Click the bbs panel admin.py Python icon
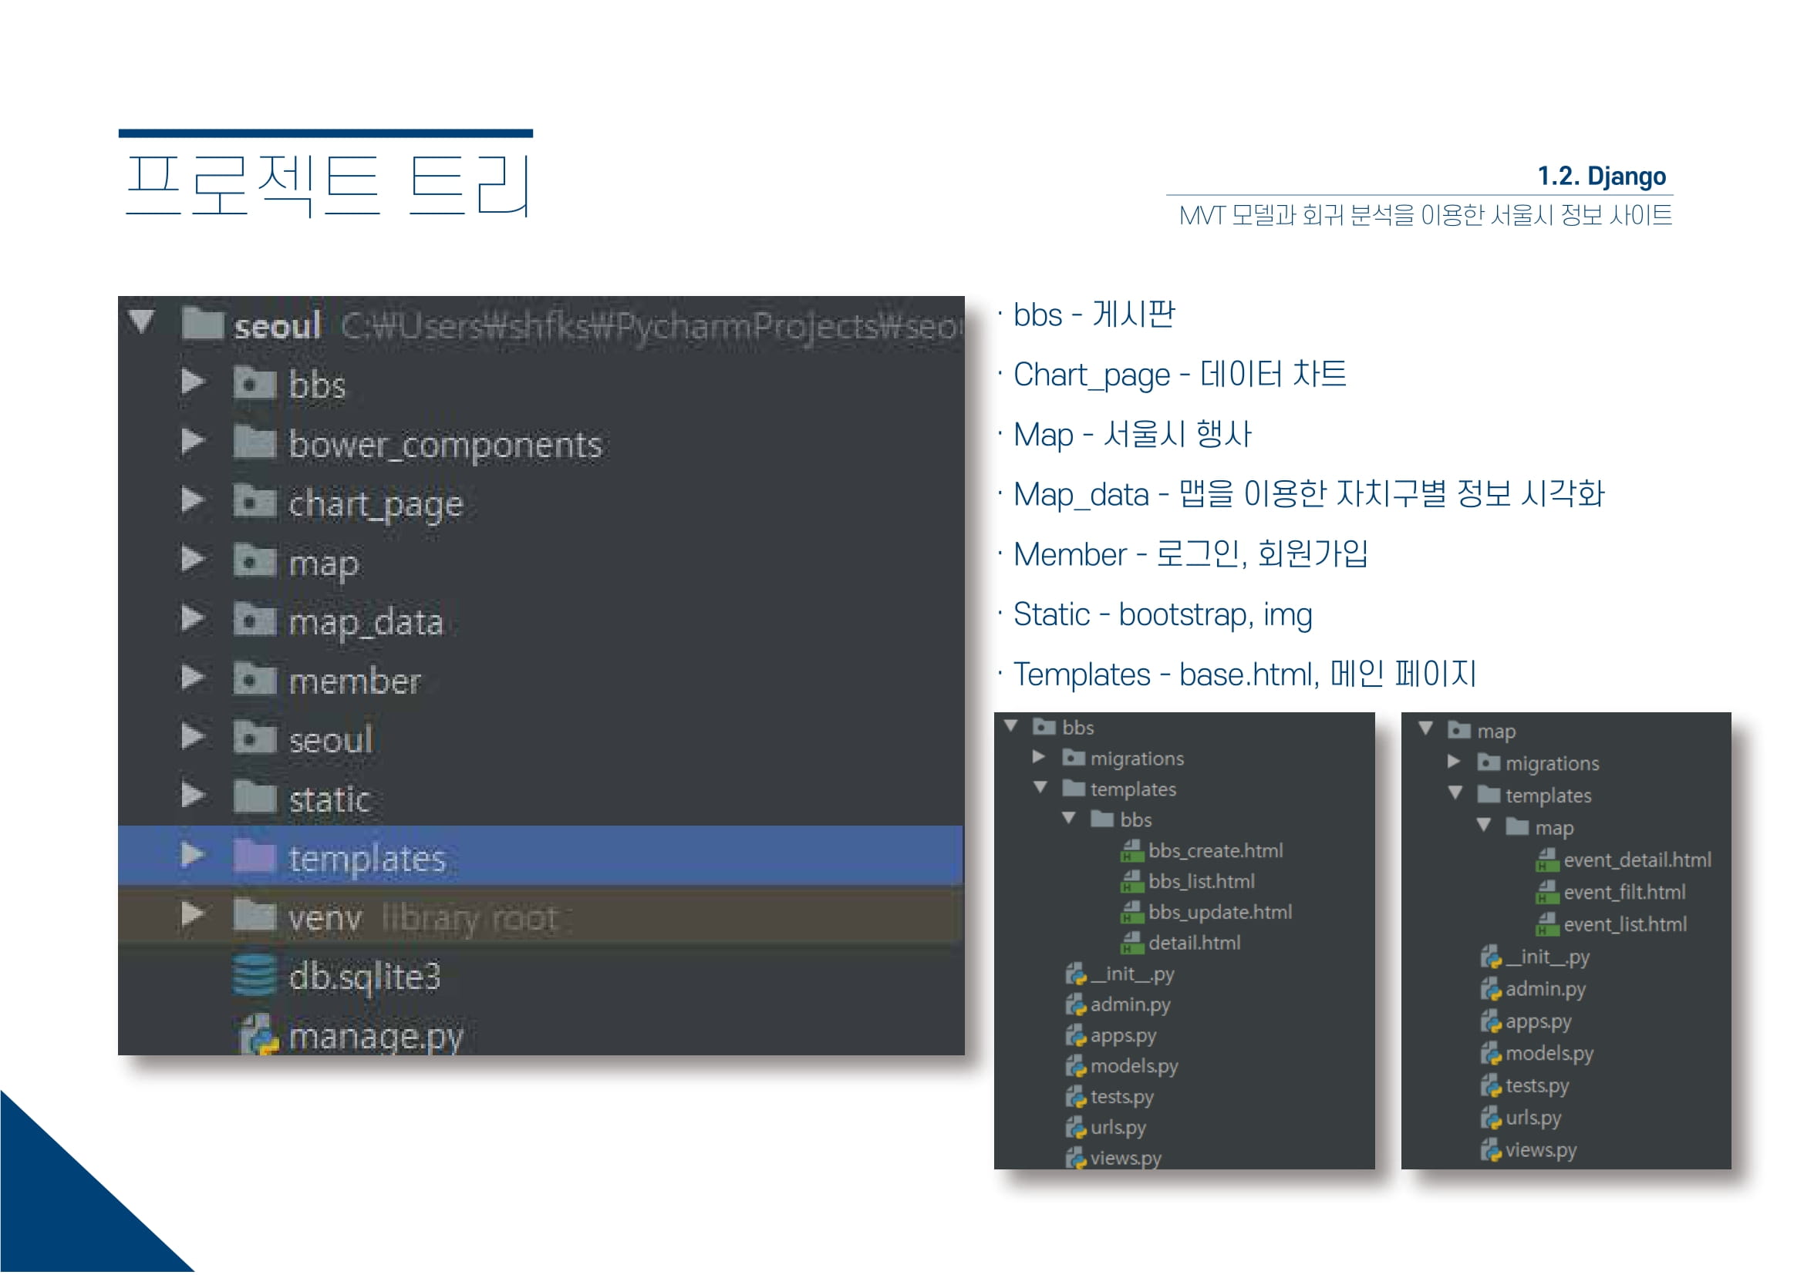Viewport: 1804px width, 1275px height. (x=1076, y=1005)
